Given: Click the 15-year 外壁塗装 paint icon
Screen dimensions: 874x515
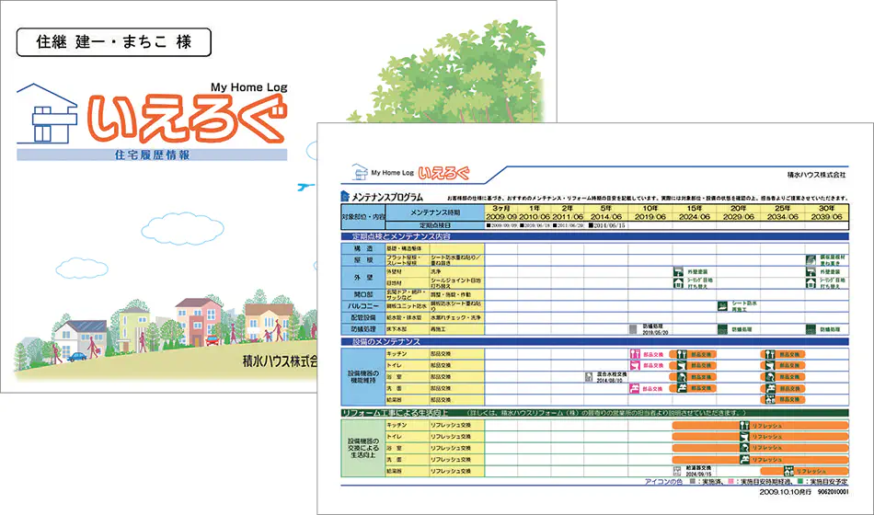Looking at the screenshot, I should pos(678,272).
